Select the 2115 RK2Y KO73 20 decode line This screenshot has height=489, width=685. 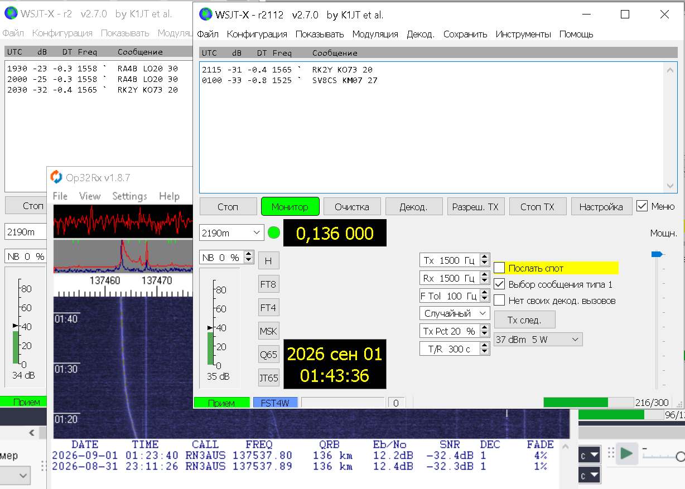tap(287, 70)
